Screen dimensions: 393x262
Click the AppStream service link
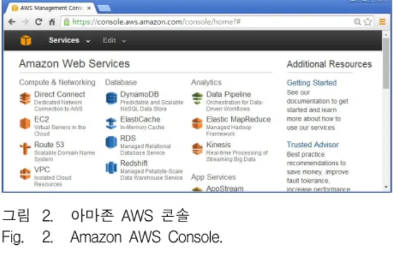pyautogui.click(x=225, y=188)
